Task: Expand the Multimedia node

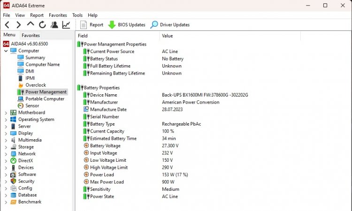Action: click(x=6, y=140)
